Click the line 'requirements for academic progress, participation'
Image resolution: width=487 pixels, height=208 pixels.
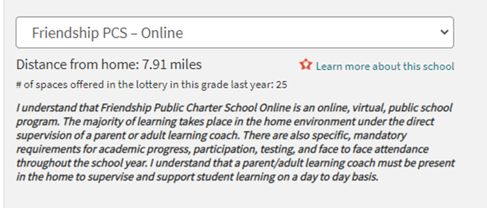coord(222,149)
